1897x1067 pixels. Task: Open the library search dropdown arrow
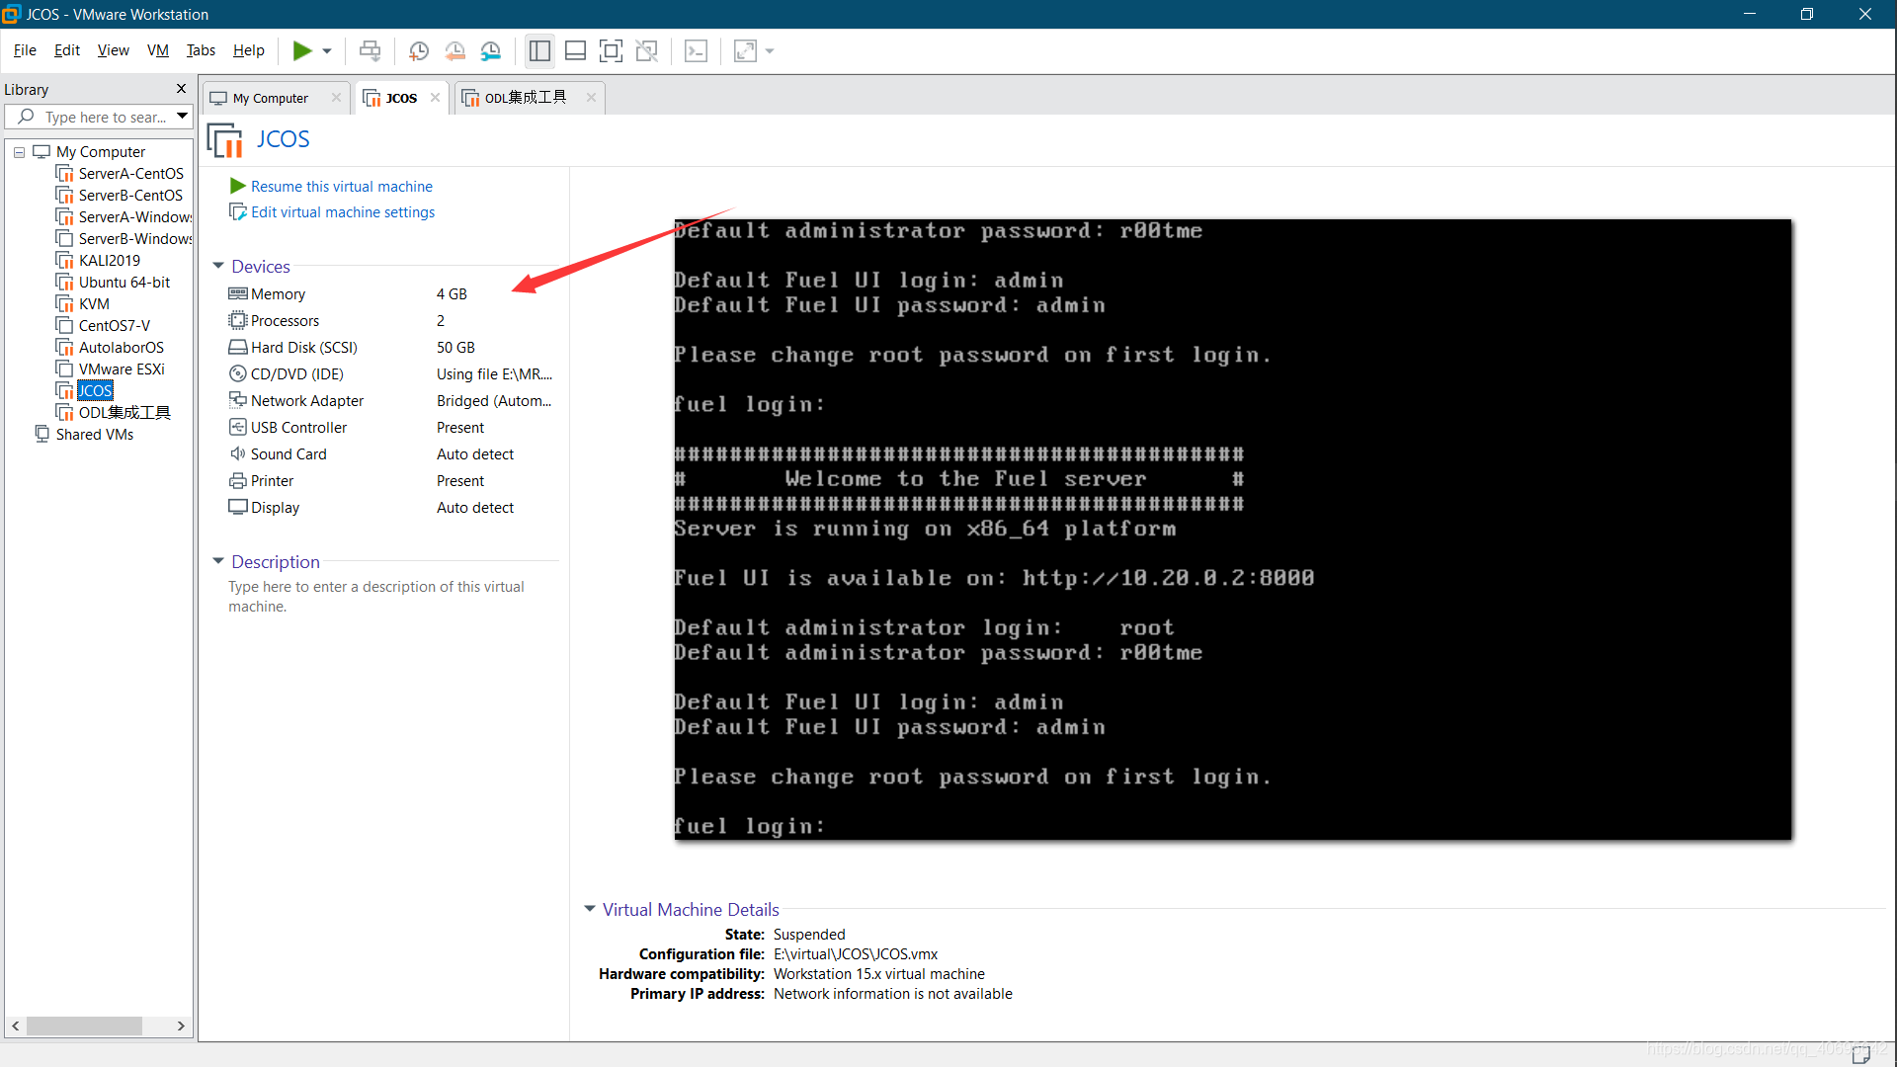[182, 117]
